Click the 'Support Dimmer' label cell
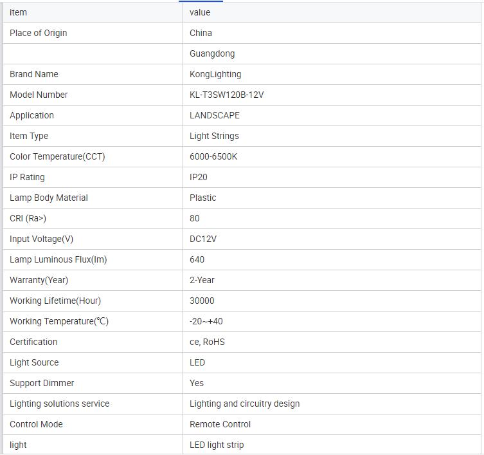 42,383
